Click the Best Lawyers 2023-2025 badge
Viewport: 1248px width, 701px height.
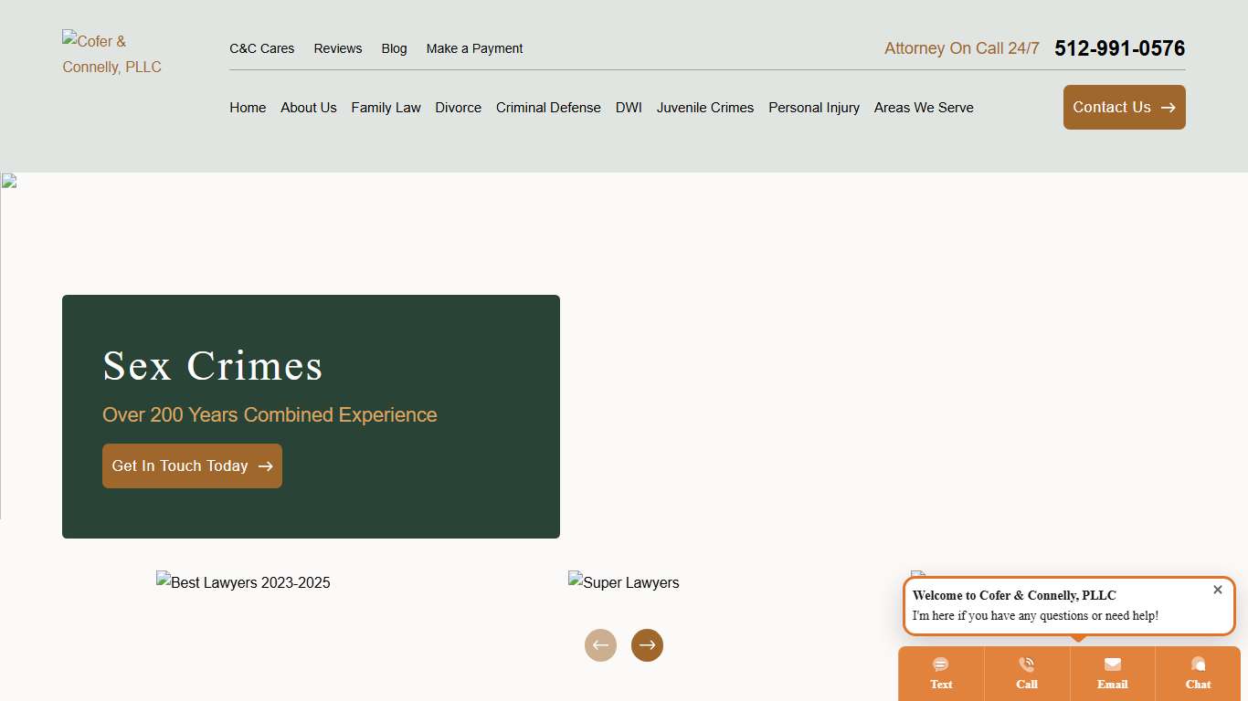click(x=243, y=582)
